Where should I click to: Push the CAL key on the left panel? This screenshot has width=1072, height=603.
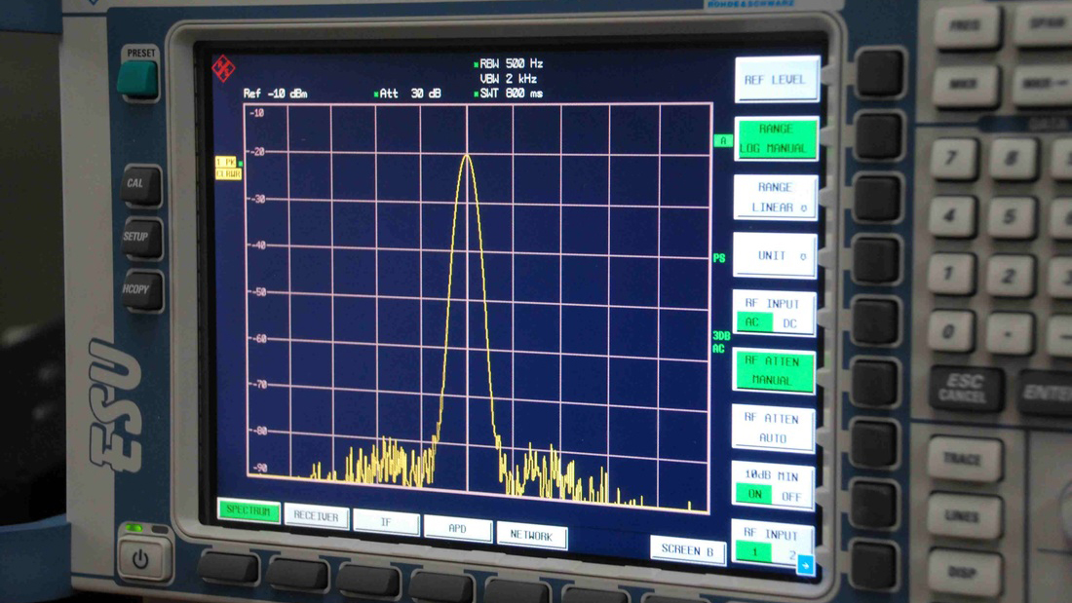[140, 184]
